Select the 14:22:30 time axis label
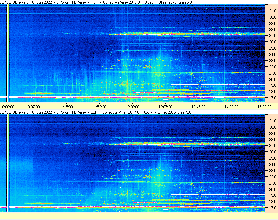Screen dimensions: 278x220 [x=231, y=107]
